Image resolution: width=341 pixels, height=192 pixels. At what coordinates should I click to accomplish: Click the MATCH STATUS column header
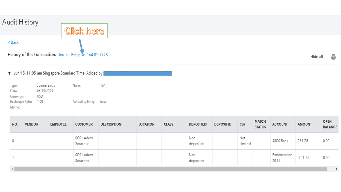click(x=260, y=124)
